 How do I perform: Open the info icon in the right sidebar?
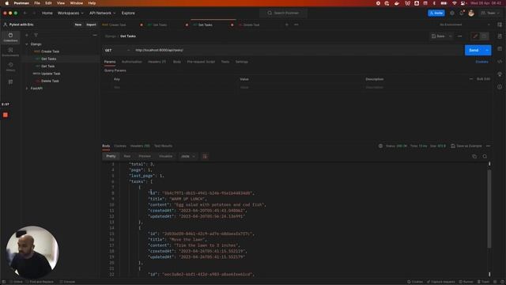point(500,86)
